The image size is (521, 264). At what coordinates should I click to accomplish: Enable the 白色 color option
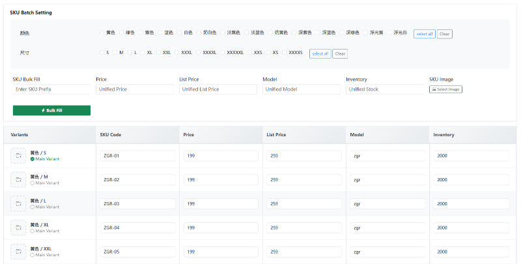(x=179, y=33)
